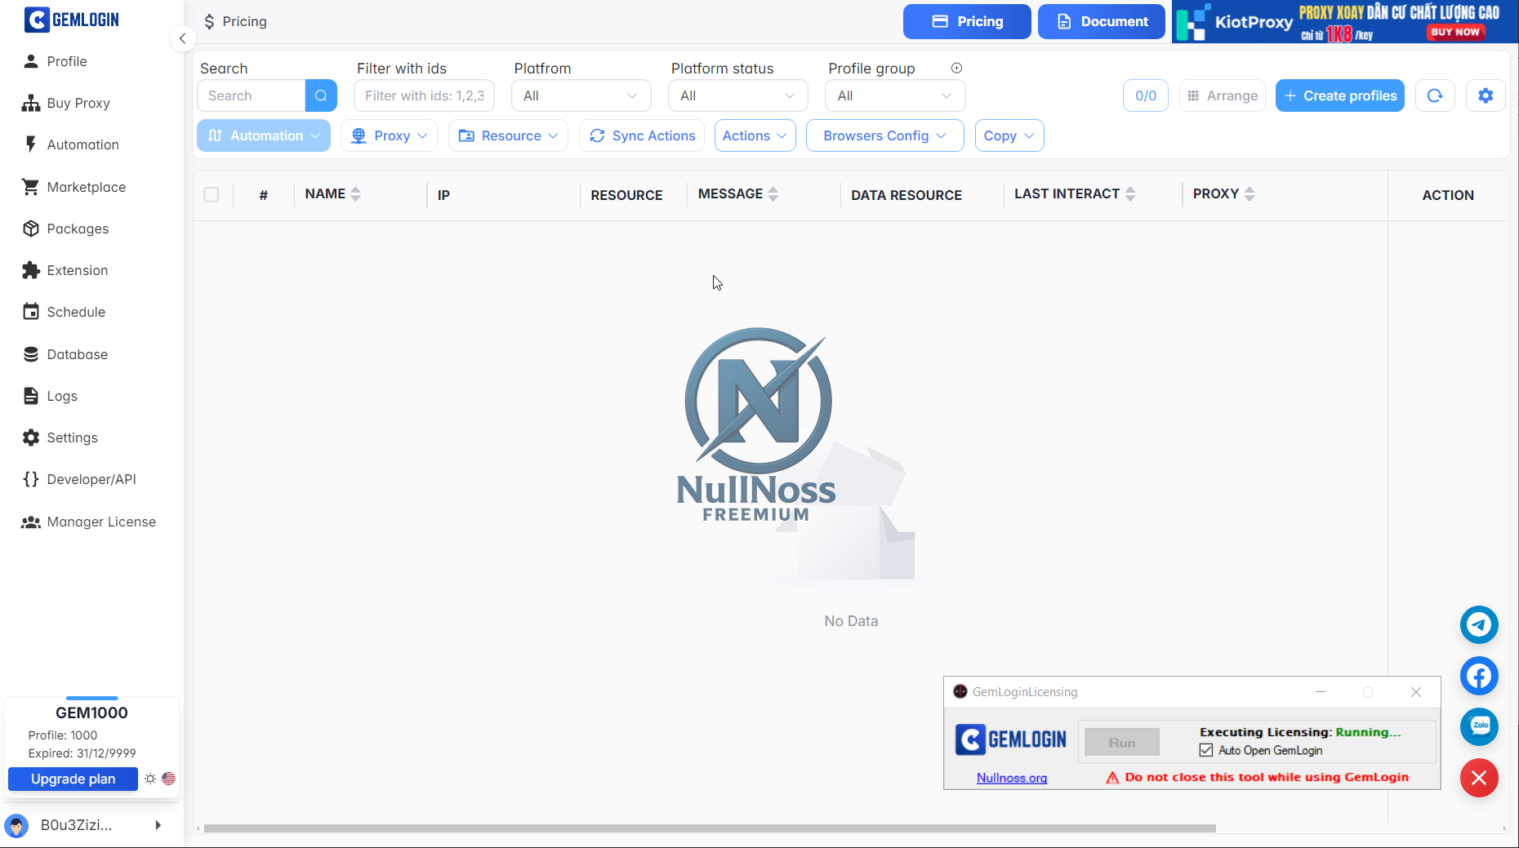The width and height of the screenshot is (1519, 848).
Task: Uncheck Auto Open GemLogin checkbox
Action: tap(1206, 750)
